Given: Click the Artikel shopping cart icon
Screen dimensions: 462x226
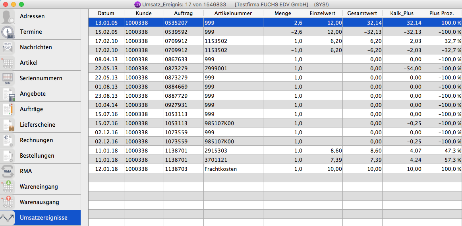Looking at the screenshot, I should (x=8, y=63).
